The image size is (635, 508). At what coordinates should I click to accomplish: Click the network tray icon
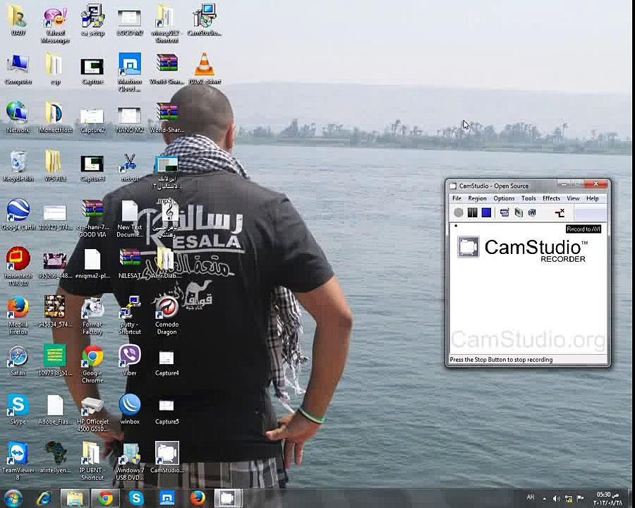tap(569, 499)
